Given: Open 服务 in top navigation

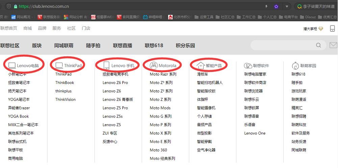Looking at the screenshot, I should click(x=57, y=28).
